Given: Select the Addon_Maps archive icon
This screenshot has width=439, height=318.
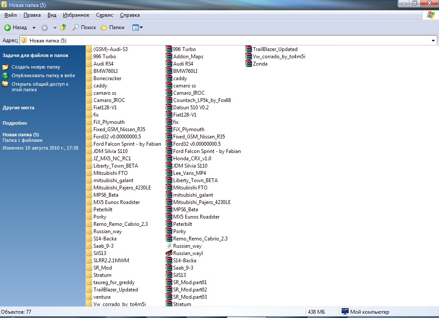Looking at the screenshot, I should (169, 57).
